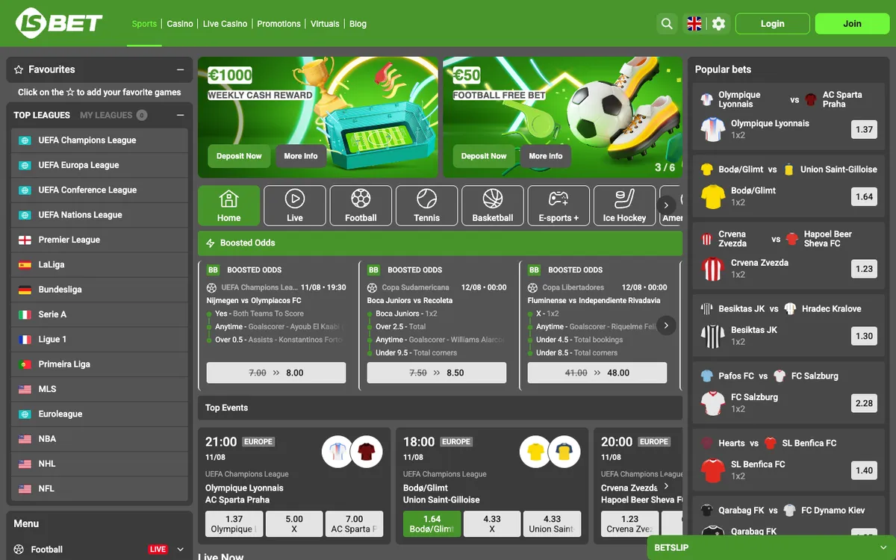This screenshot has height=560, width=896.
Task: Click the Join button
Action: click(852, 24)
